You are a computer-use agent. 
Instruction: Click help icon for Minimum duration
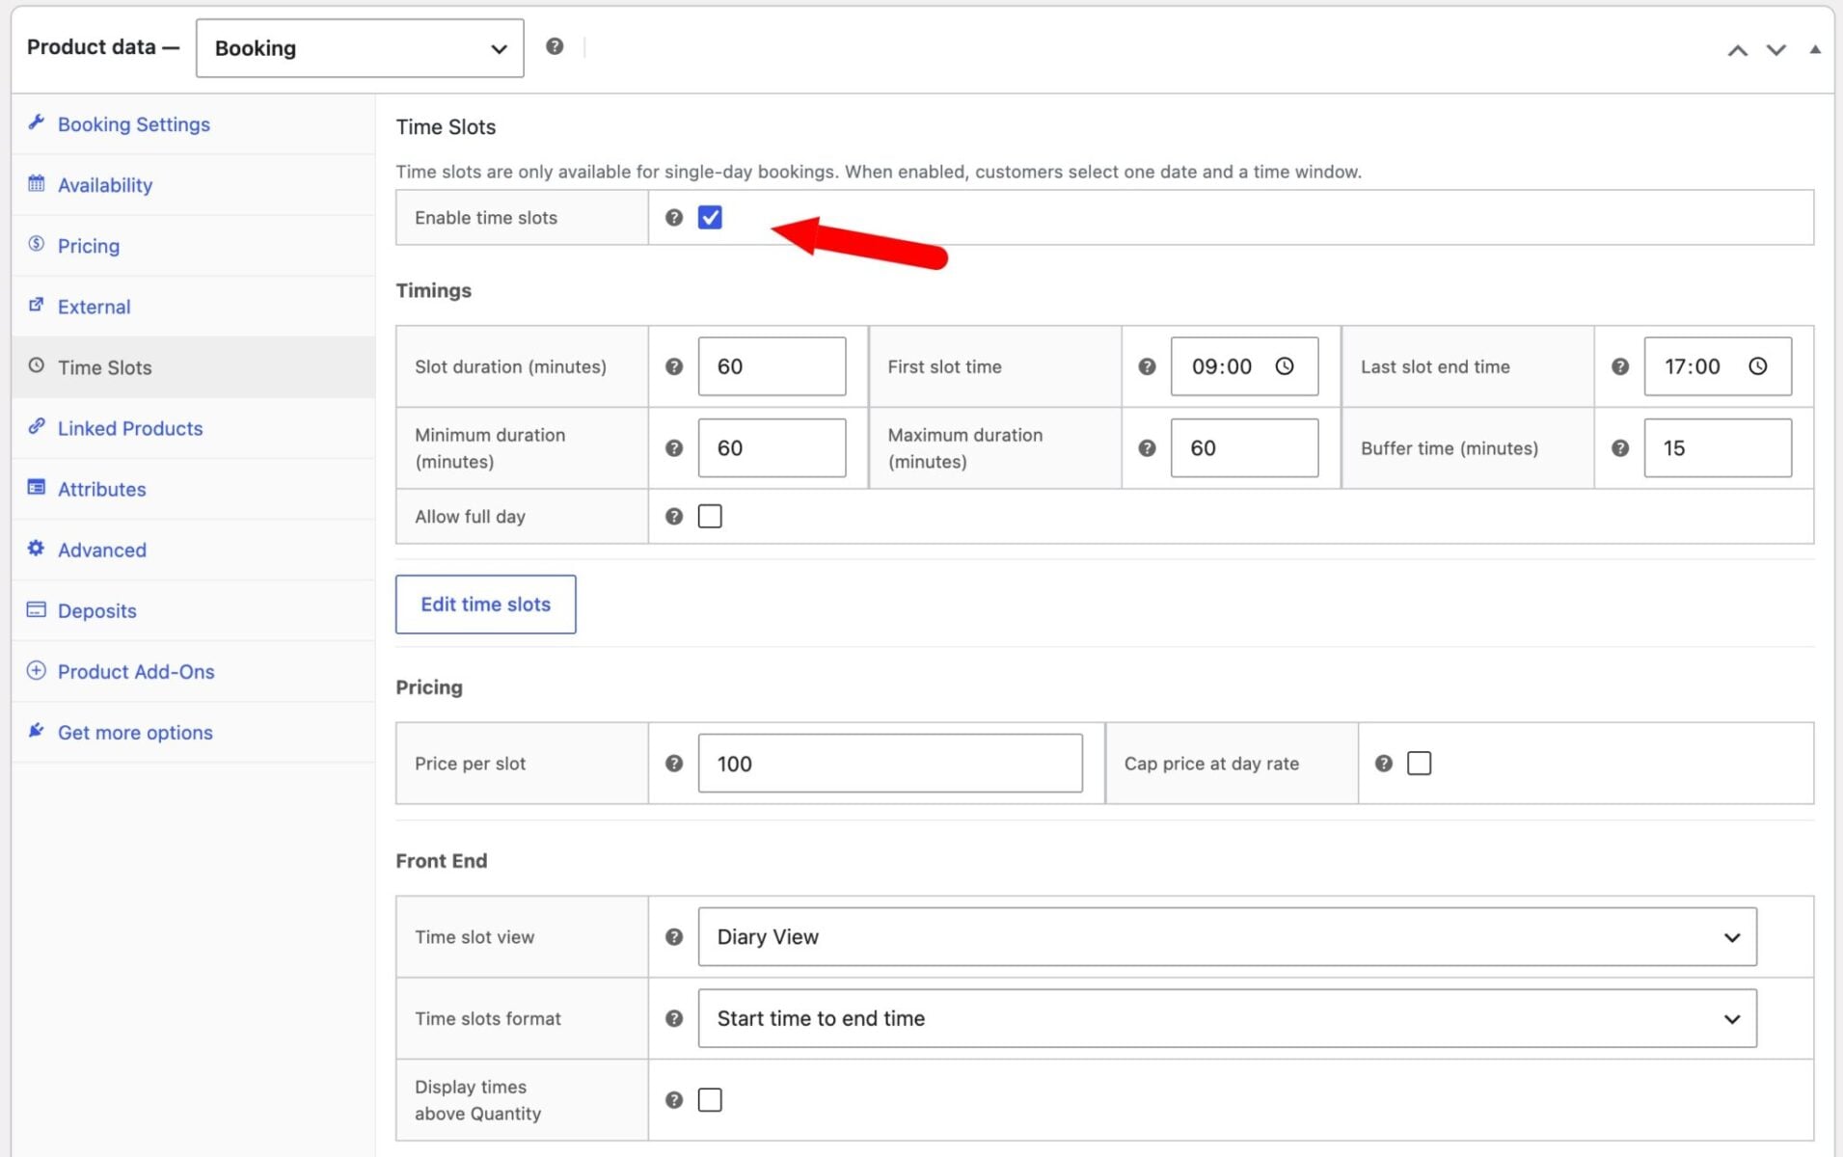(674, 448)
